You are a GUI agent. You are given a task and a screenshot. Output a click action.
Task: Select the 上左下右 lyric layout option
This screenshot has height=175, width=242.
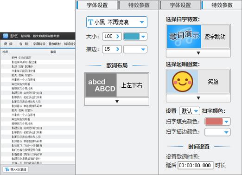117,85
